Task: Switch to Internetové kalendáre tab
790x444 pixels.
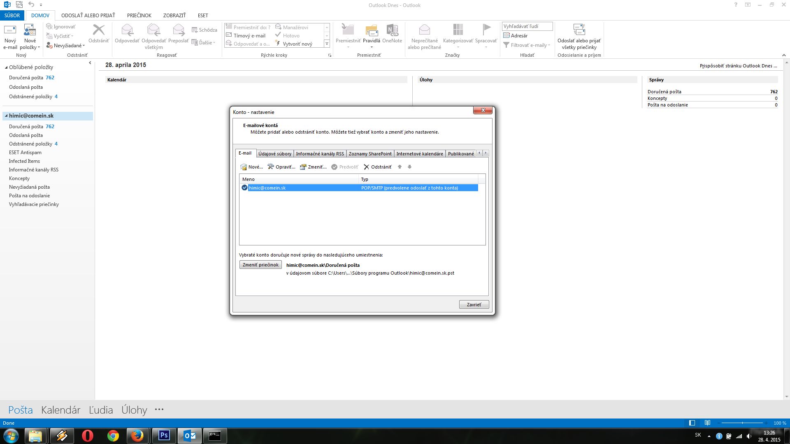Action: tap(420, 154)
